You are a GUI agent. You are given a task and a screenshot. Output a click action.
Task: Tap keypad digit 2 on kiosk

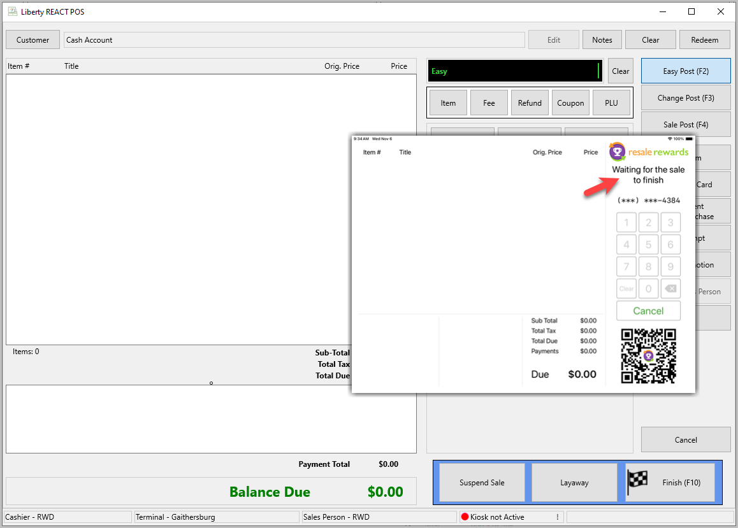(649, 222)
